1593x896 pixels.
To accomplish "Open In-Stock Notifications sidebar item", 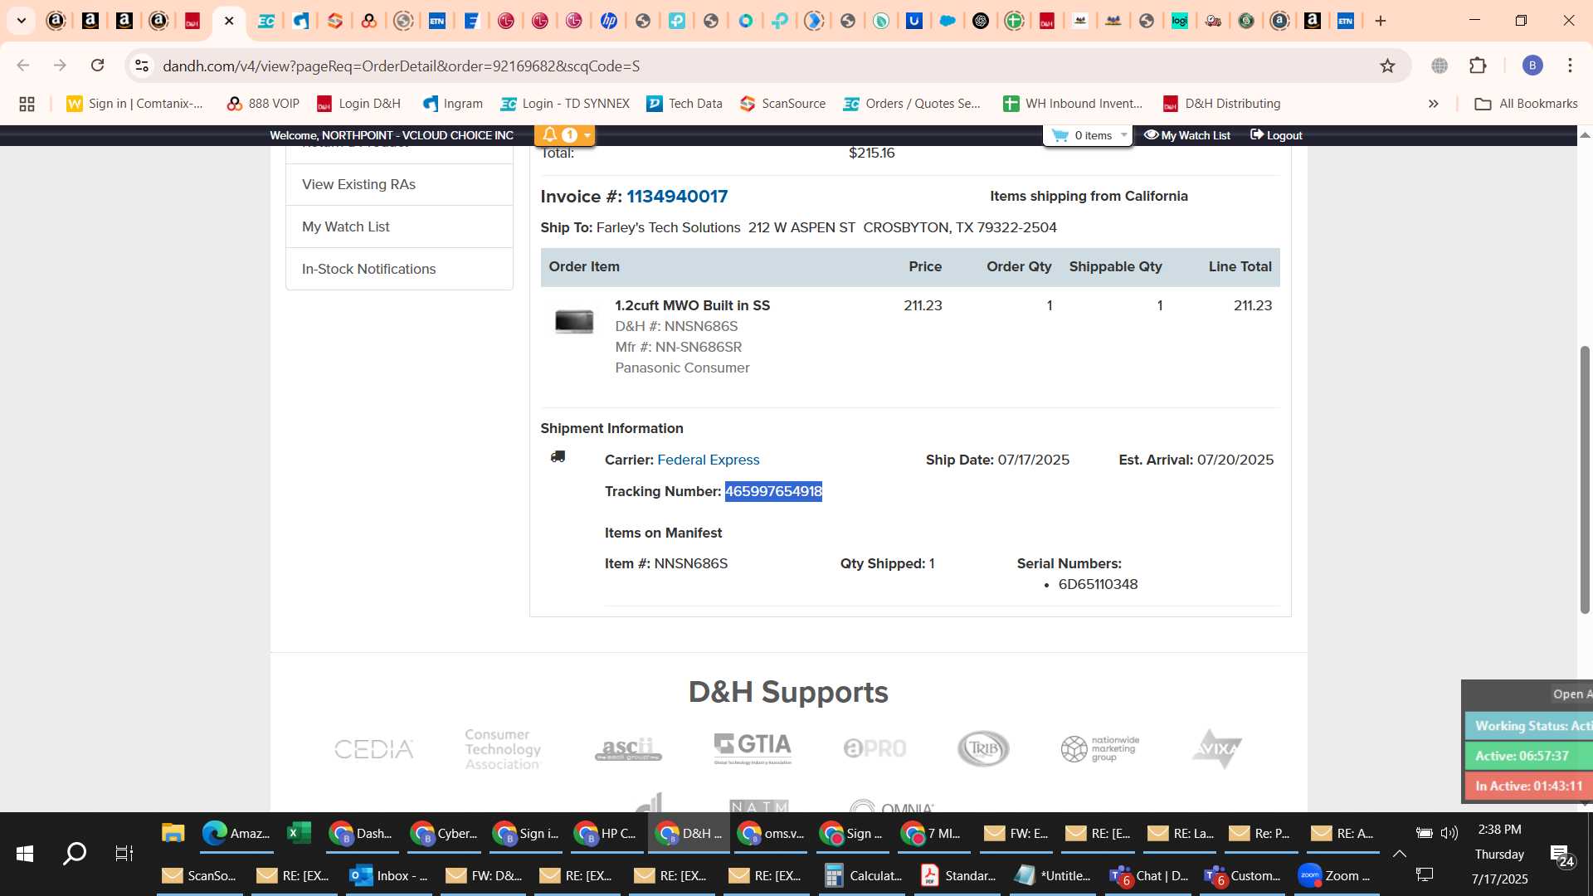I will [x=399, y=269].
